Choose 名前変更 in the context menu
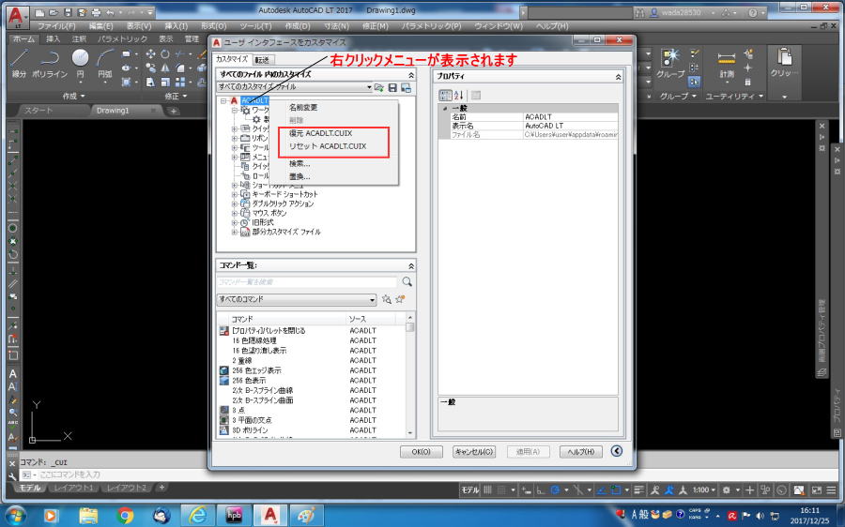This screenshot has height=527, width=845. click(x=303, y=108)
